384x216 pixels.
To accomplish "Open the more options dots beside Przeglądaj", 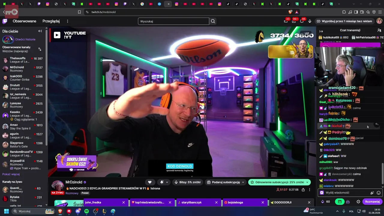I will point(67,21).
